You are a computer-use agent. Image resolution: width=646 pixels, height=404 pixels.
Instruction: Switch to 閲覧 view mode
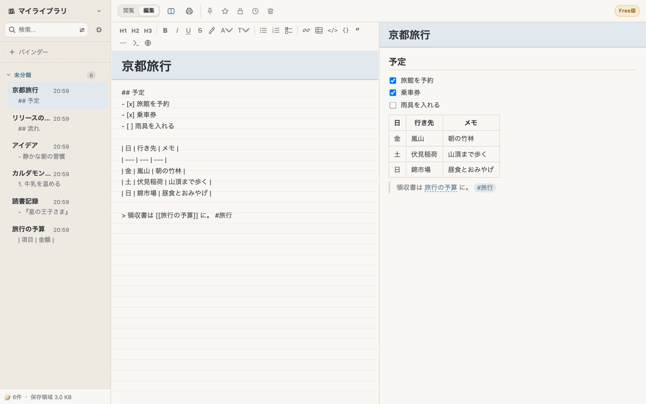(129, 11)
